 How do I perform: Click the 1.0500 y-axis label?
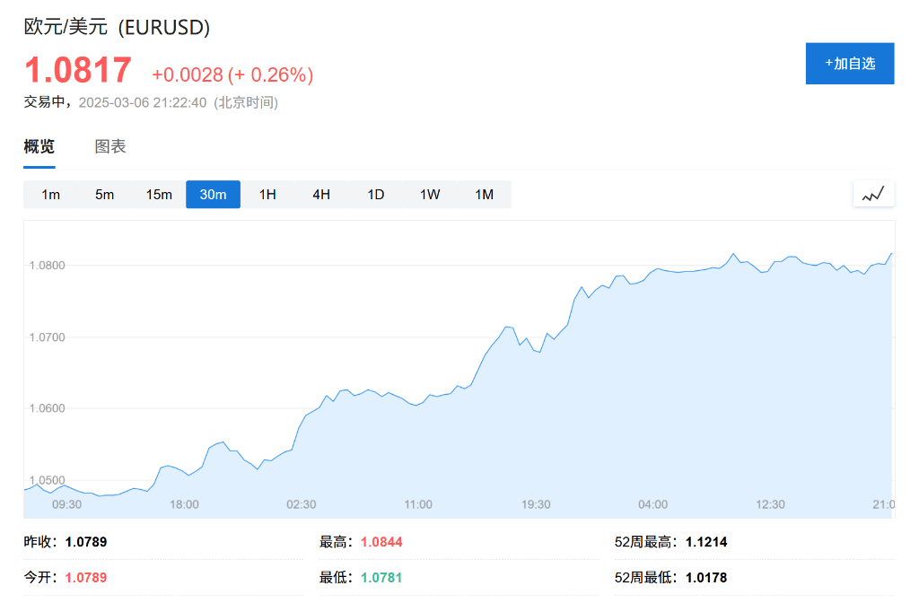pos(47,481)
